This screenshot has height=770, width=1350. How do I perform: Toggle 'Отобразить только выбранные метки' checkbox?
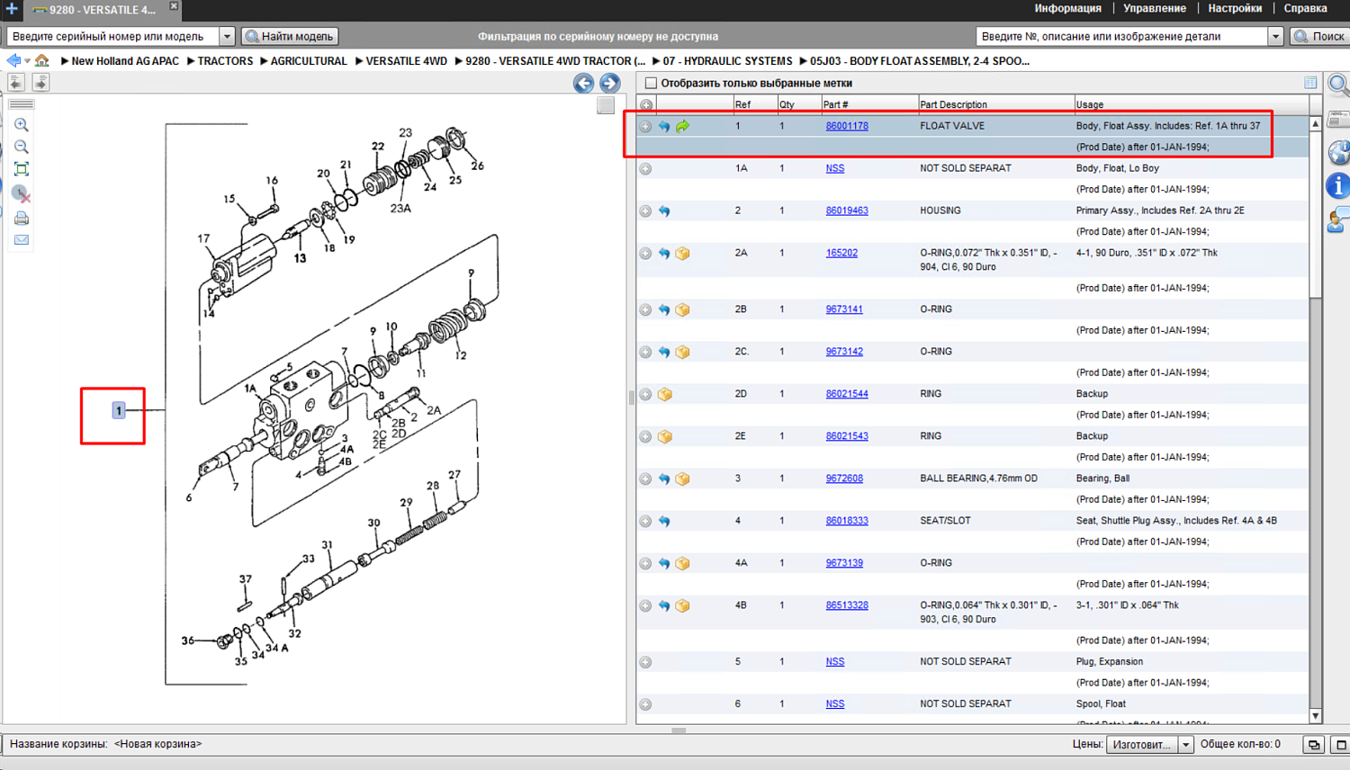point(651,83)
